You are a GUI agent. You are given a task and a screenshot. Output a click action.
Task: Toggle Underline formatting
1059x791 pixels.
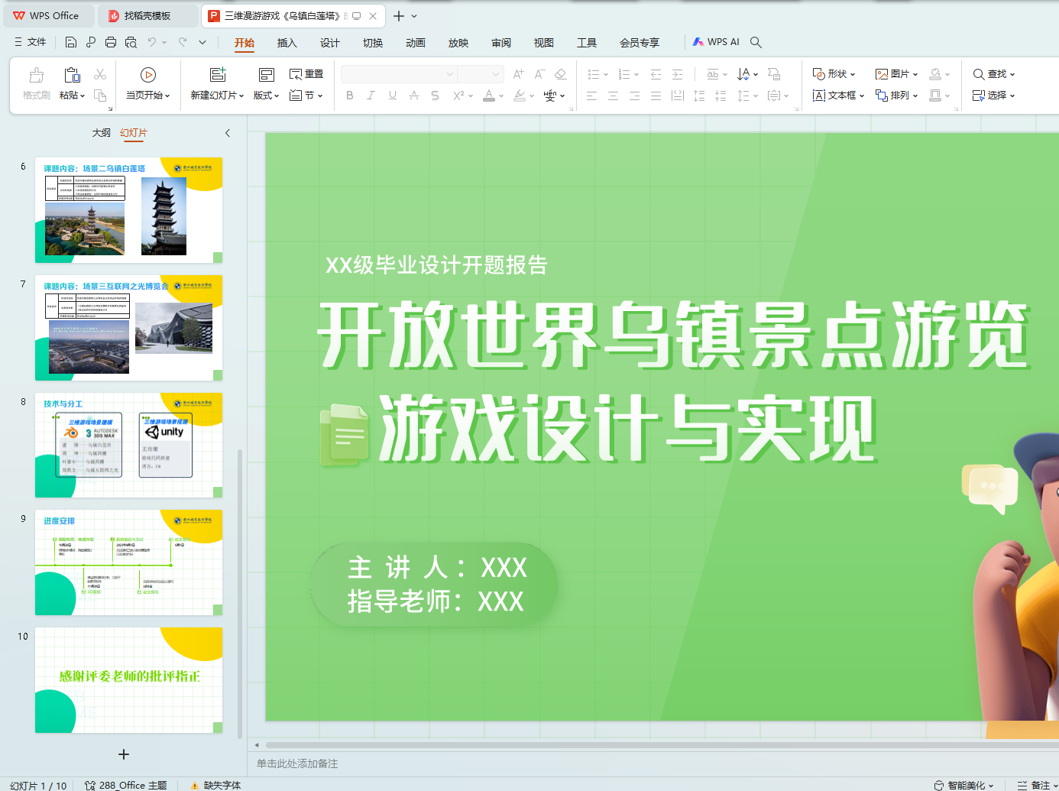392,96
